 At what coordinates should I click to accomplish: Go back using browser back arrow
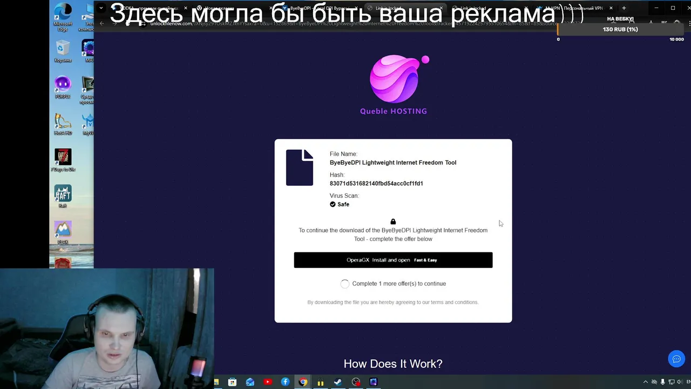point(102,24)
